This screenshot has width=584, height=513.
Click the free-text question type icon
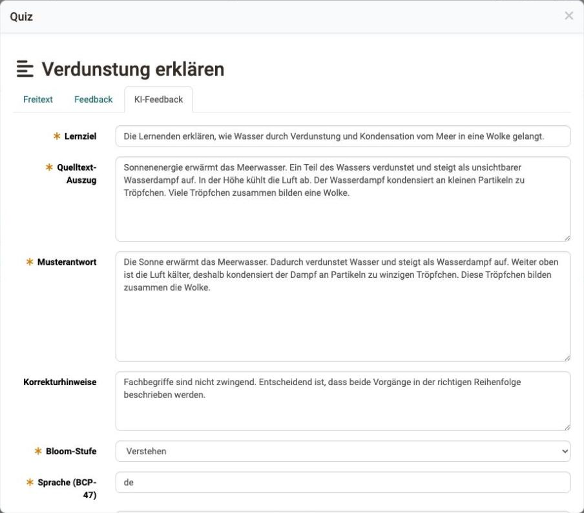coord(25,69)
